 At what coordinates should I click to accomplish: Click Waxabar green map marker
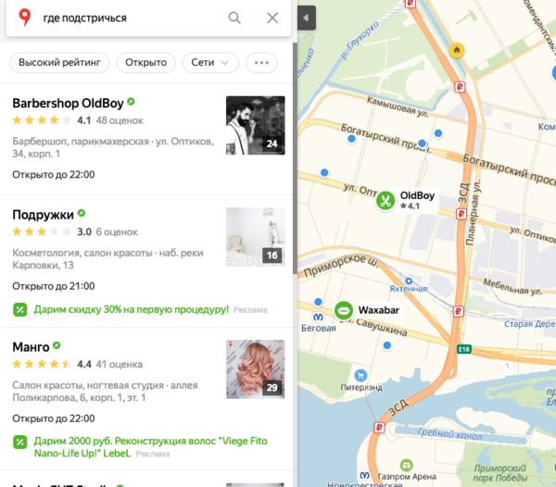tap(344, 310)
